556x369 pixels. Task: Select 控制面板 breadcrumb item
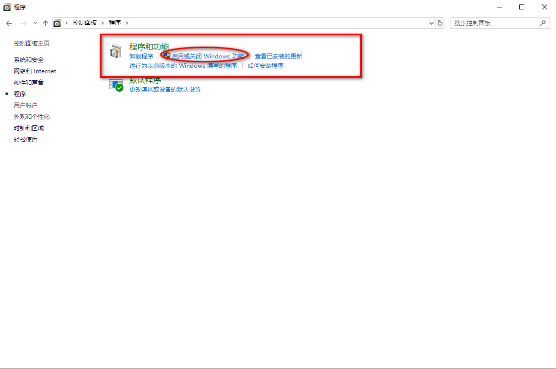click(84, 23)
